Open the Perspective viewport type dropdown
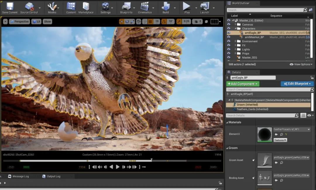 click(19, 22)
